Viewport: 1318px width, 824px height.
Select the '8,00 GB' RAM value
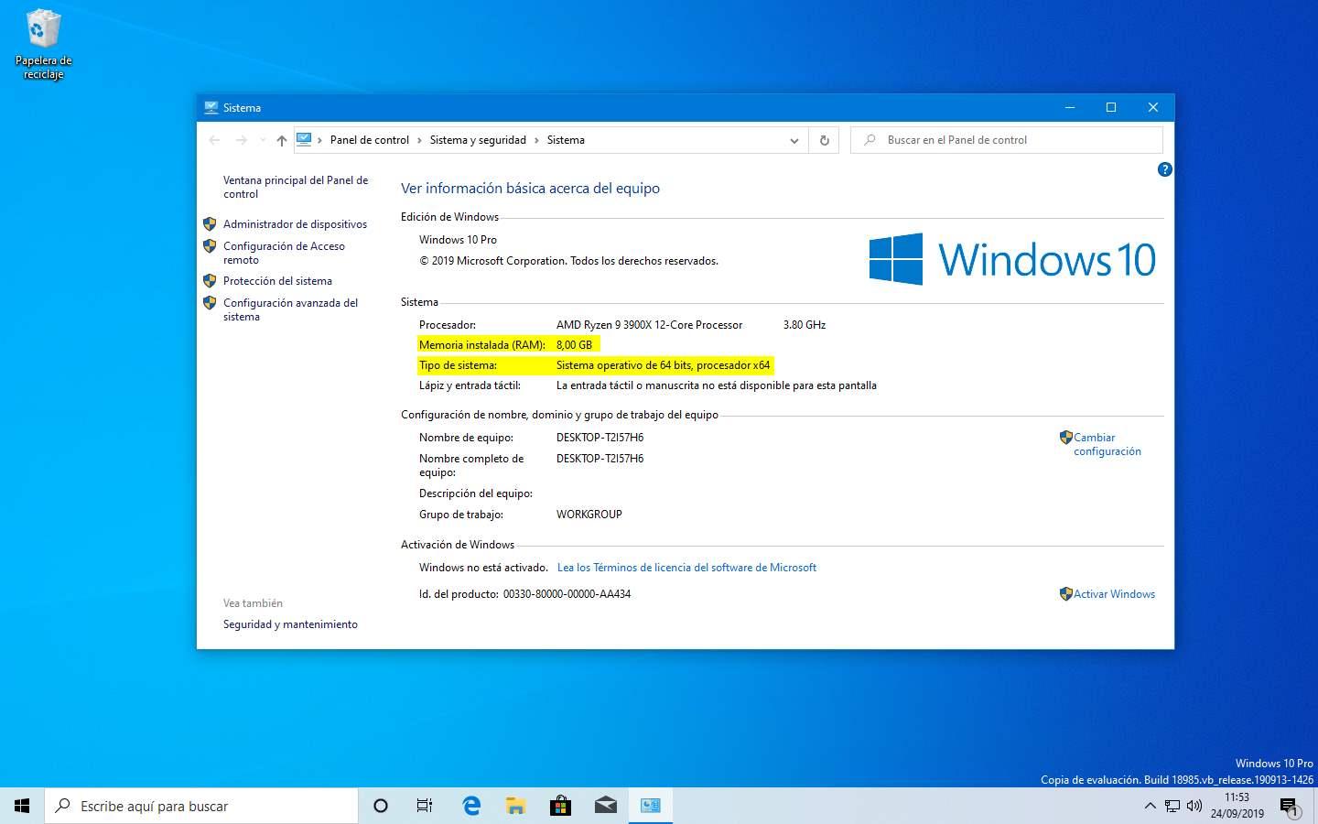click(574, 345)
